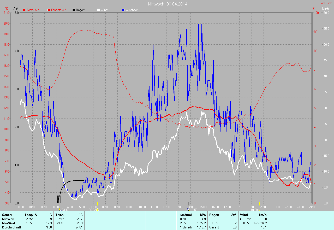This screenshot has height=230, width=334.
Task: Click the indoor minimum time '17:15'
Action: click(x=60, y=219)
